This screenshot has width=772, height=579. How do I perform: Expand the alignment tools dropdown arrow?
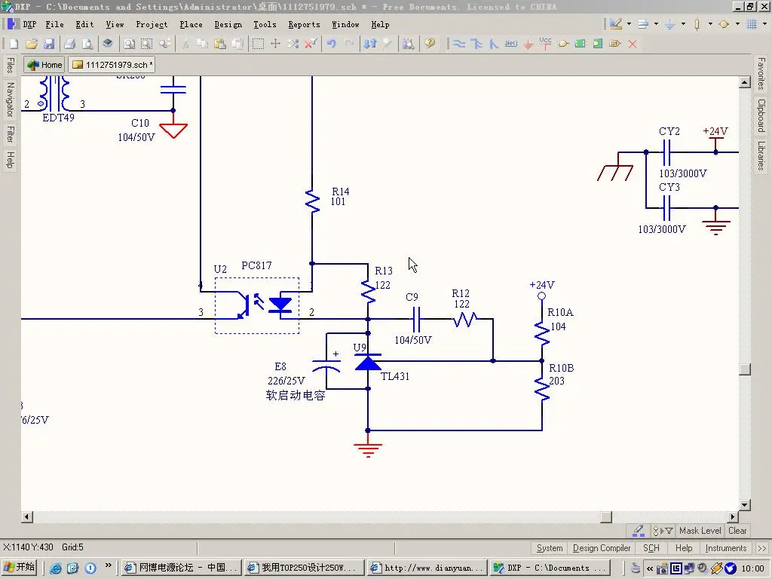pos(656,24)
